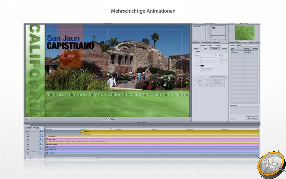Switch to LiveFonts tab in Media Browser
The image size is (286, 179).
click(x=233, y=42)
